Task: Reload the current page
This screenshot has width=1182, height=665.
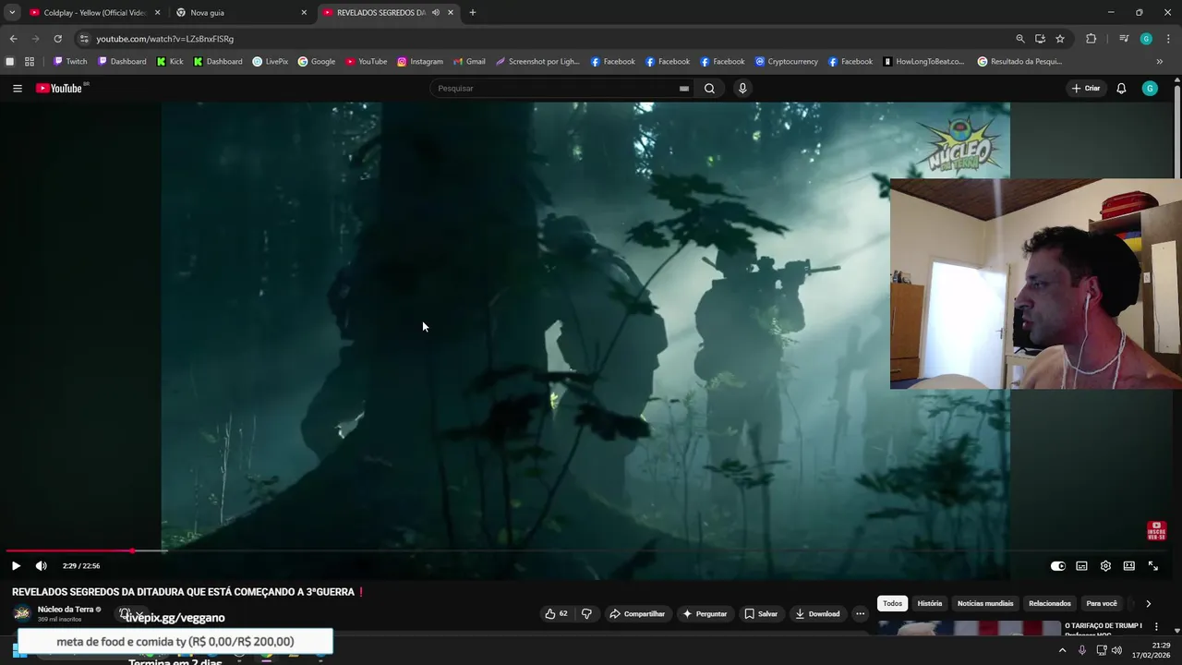Action: [x=57, y=39]
